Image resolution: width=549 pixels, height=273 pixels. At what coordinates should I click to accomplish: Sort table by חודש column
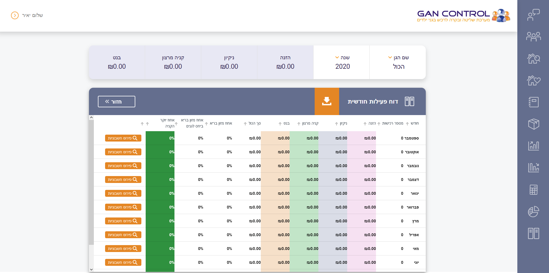click(407, 124)
